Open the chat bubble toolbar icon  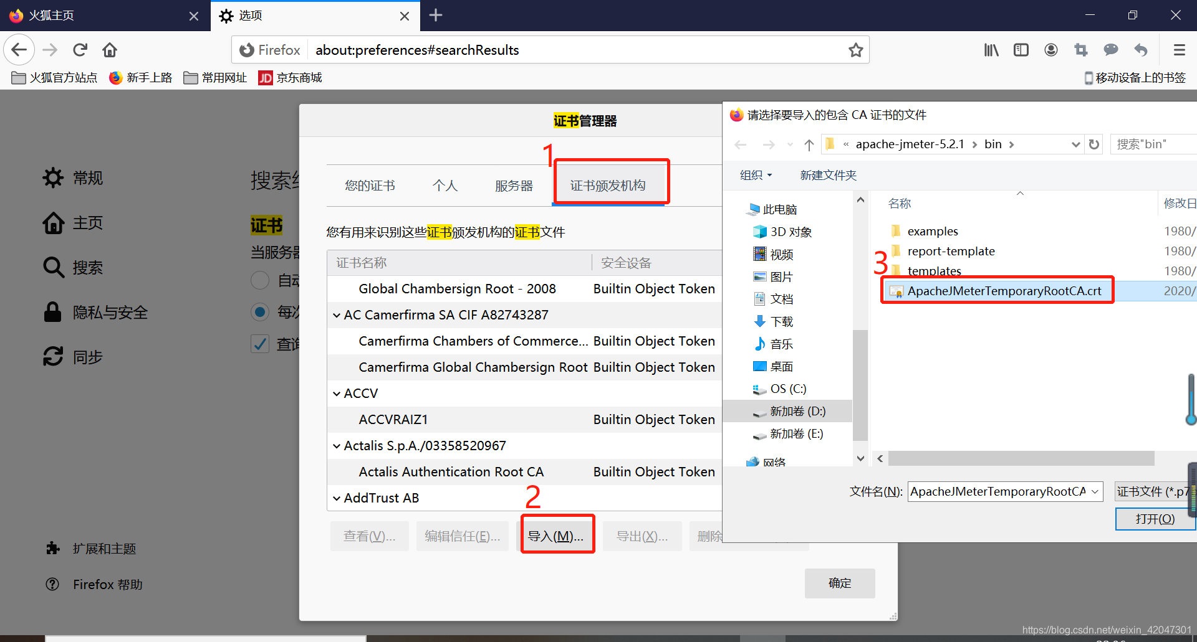(1110, 50)
